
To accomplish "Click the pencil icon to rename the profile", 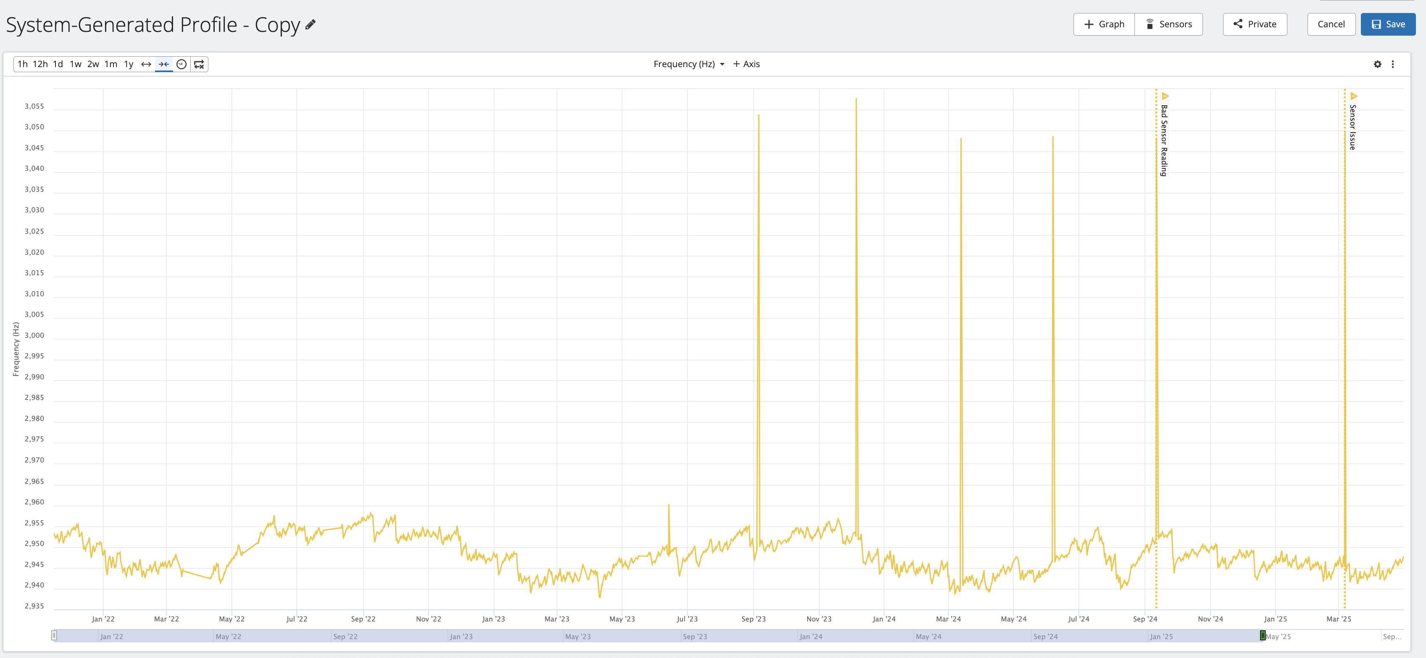I will pyautogui.click(x=310, y=24).
